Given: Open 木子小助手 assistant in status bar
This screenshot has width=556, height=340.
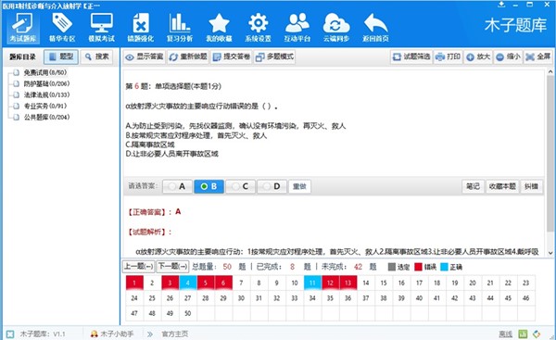Looking at the screenshot, I should click(x=112, y=334).
